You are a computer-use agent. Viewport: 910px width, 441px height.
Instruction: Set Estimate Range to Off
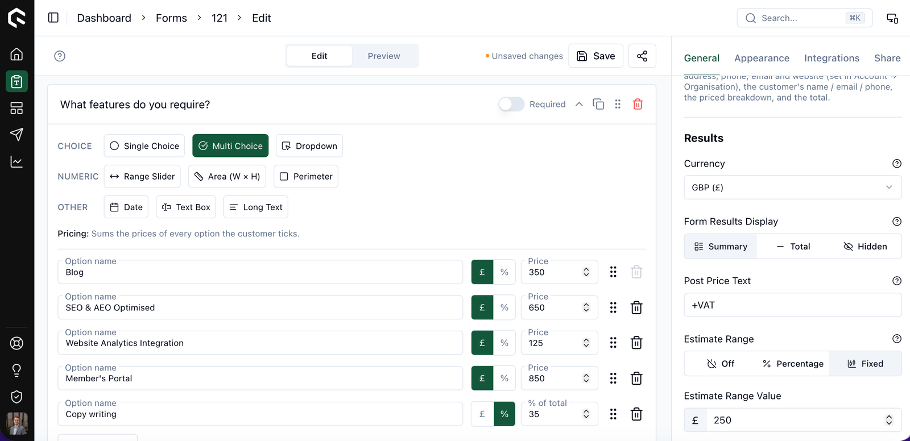tap(721, 364)
